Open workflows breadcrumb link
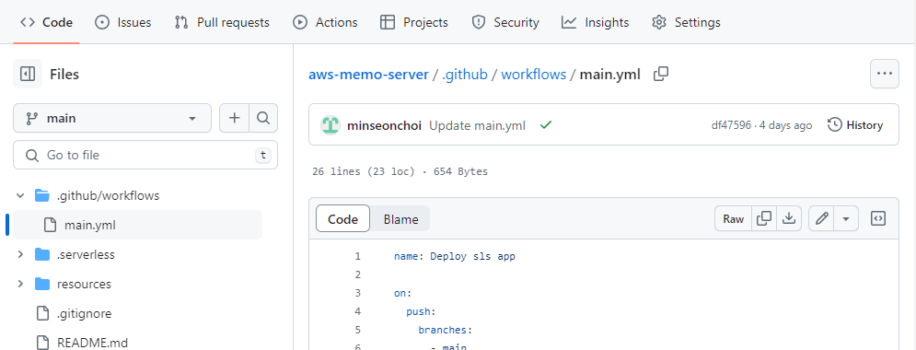The image size is (916, 350). [x=533, y=75]
